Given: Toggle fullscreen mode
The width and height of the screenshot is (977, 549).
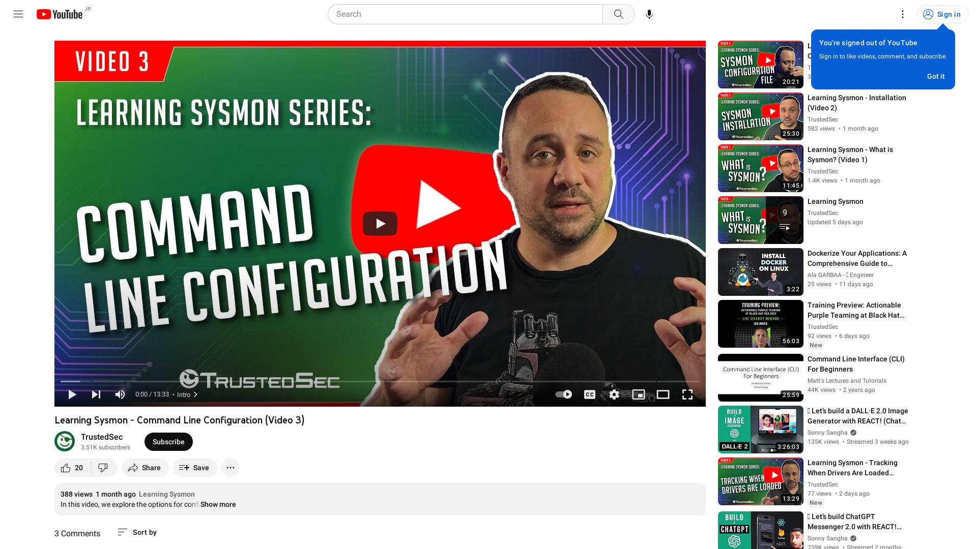Looking at the screenshot, I should click(x=688, y=394).
